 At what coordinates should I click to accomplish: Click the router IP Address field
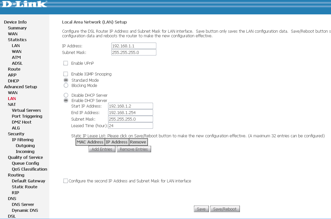coord(134,46)
